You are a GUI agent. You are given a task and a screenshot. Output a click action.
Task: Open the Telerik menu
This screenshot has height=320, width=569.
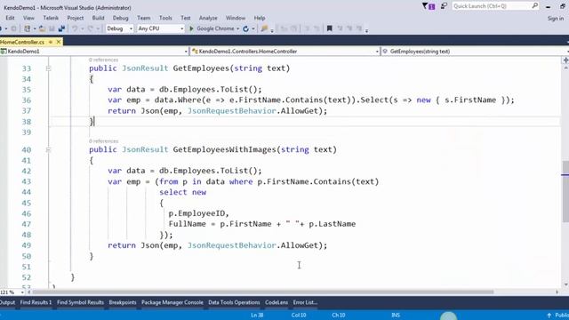pos(51,18)
